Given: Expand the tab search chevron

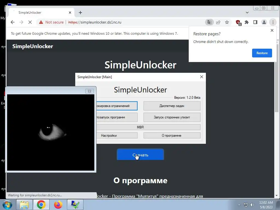Looking at the screenshot, I should 247,13.
